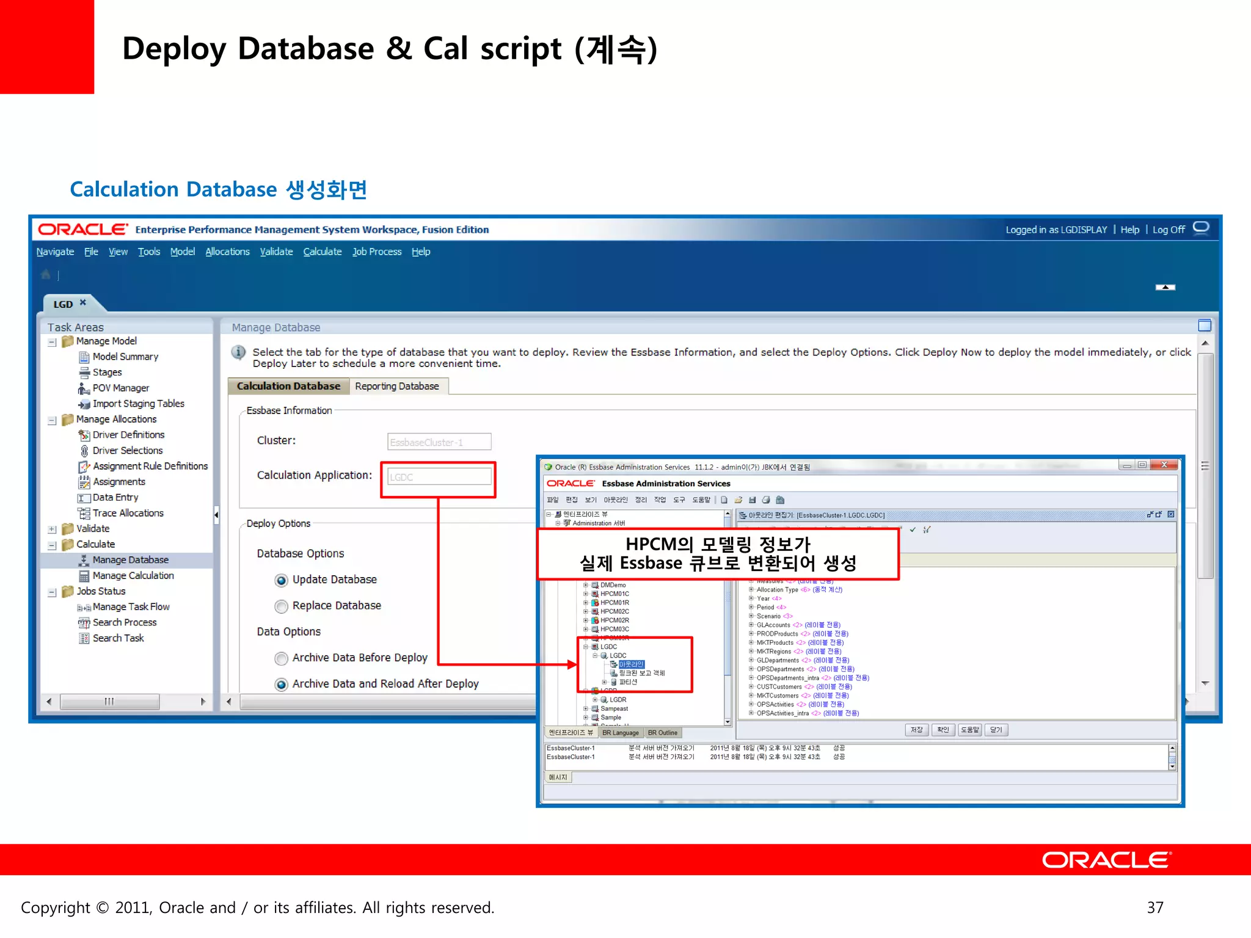Select Archive Data Before Deploy option

pos(281,658)
